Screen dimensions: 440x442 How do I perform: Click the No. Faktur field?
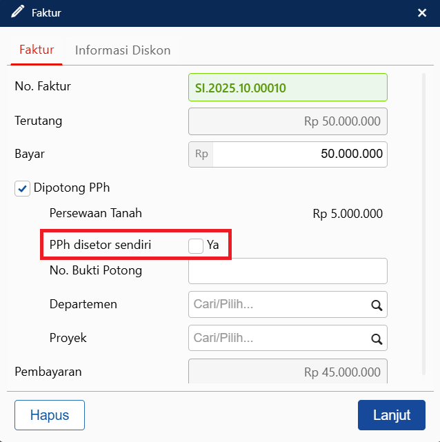[x=288, y=88]
